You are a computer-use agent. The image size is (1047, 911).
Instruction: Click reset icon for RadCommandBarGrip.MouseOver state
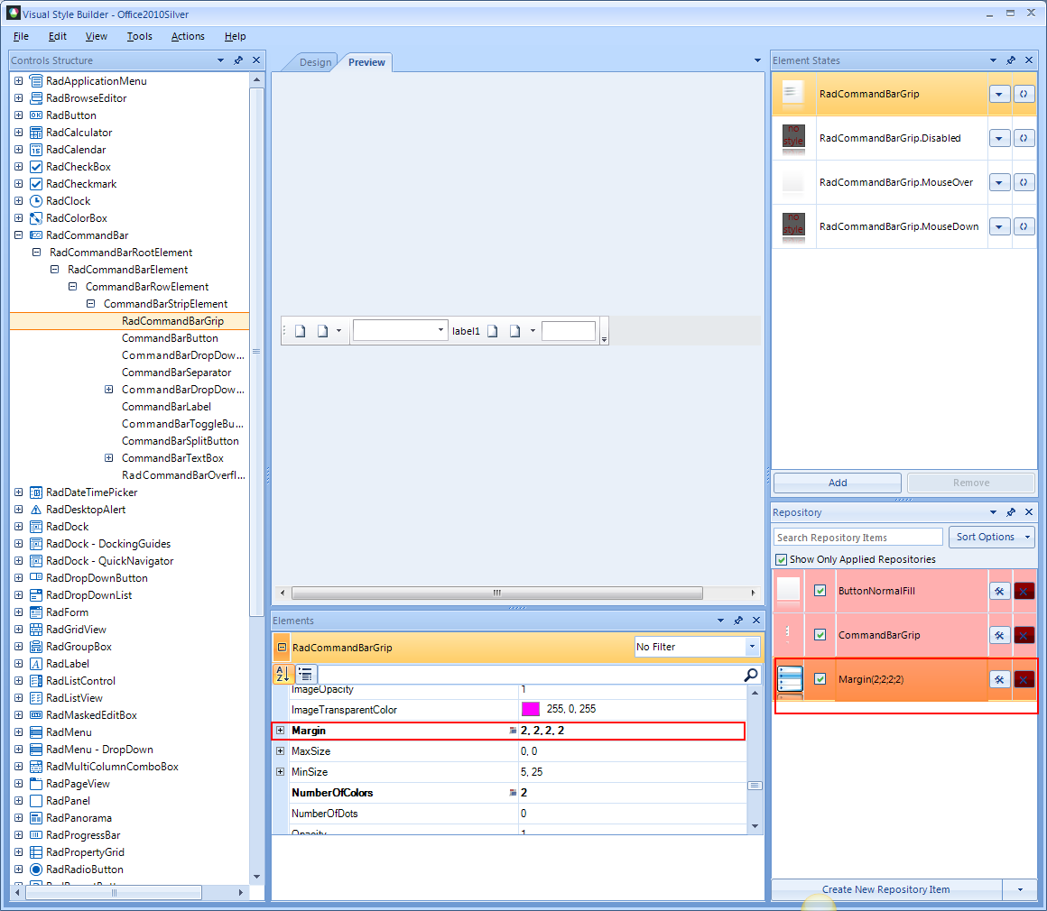[x=1024, y=182]
